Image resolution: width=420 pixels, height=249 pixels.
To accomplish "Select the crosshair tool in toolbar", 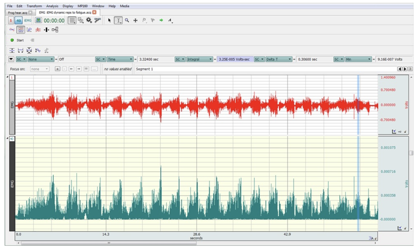I will point(136,20).
